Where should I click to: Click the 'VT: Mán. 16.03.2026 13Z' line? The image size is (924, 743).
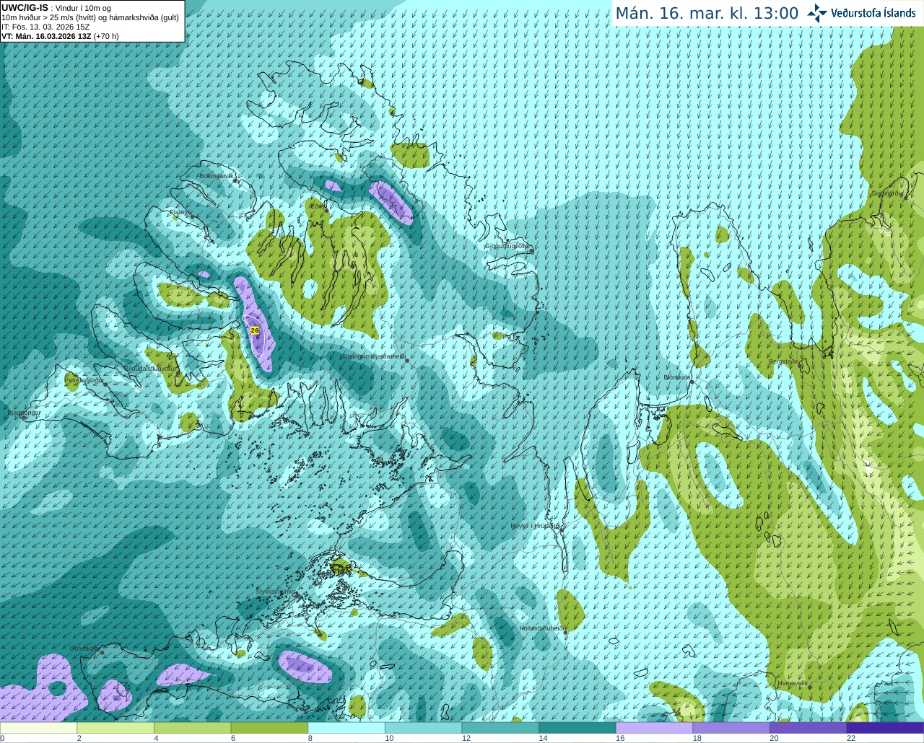pos(45,36)
